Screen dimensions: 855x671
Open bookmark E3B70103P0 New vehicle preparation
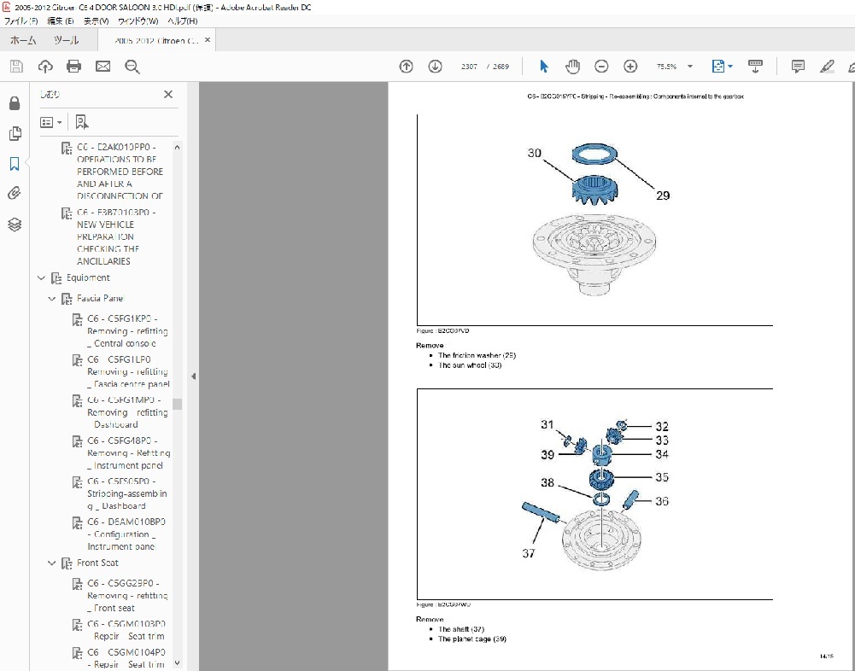pos(116,236)
